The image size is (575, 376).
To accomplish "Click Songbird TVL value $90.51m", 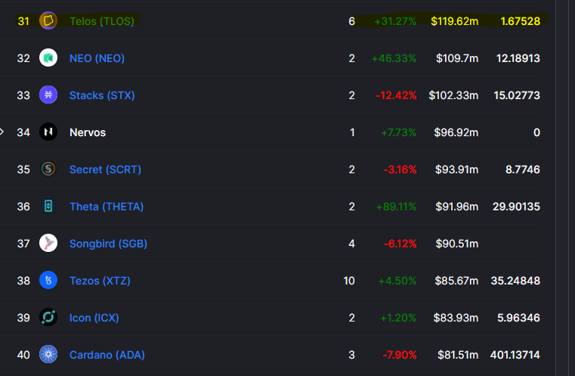I will tap(457, 244).
